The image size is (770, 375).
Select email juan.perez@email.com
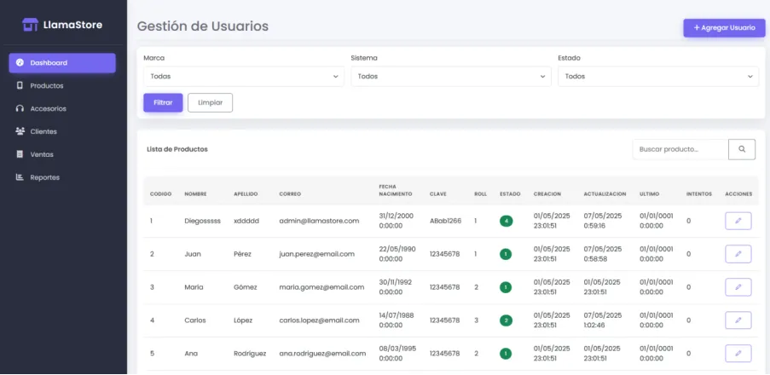[x=316, y=254]
